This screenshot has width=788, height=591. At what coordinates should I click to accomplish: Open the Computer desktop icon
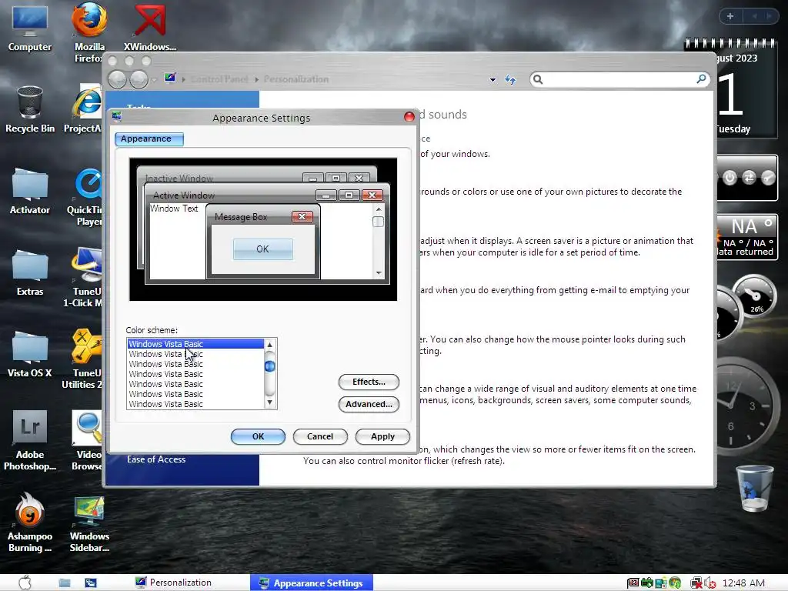pyautogui.click(x=30, y=28)
